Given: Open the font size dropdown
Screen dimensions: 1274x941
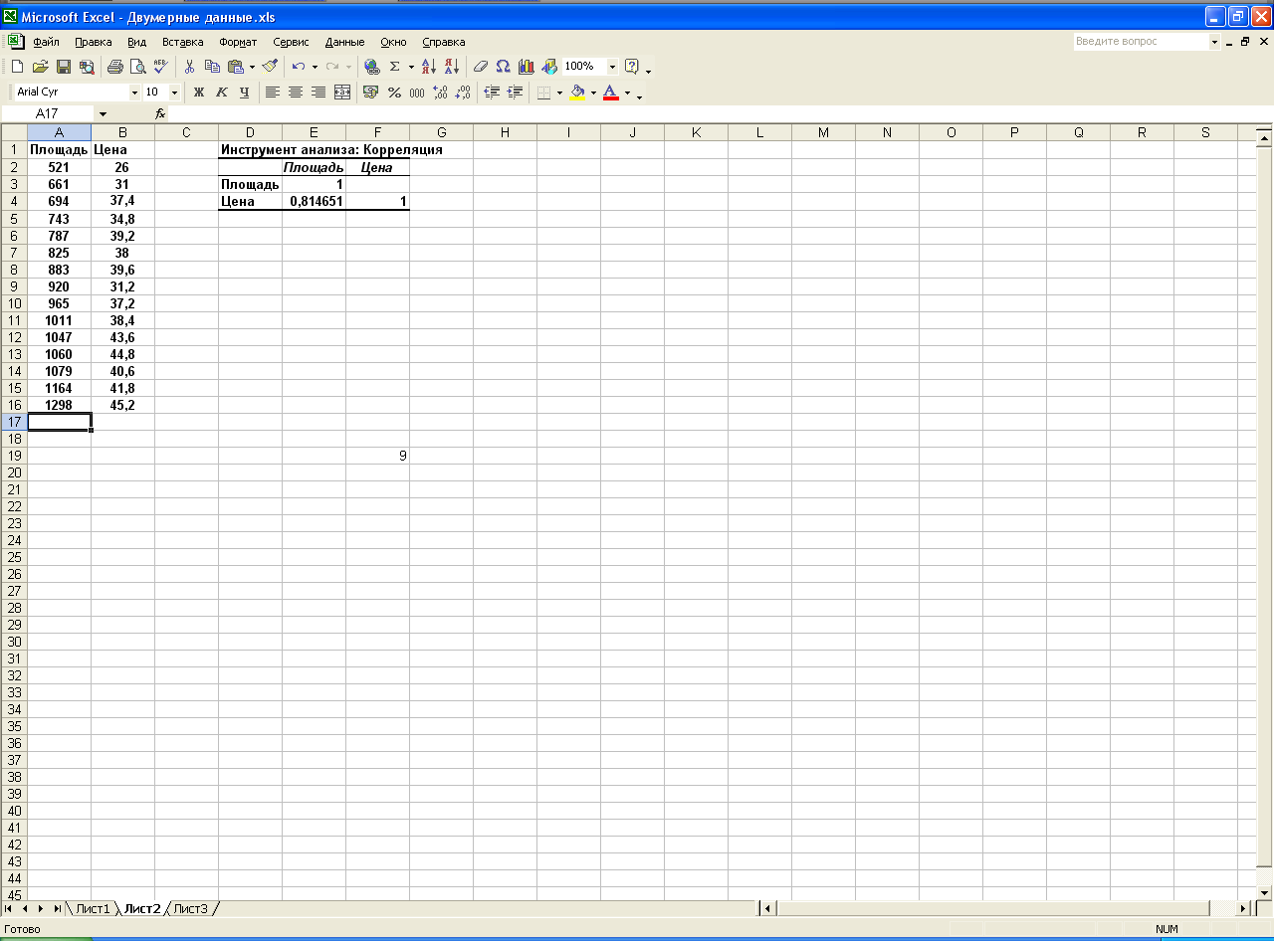Looking at the screenshot, I should 175,93.
